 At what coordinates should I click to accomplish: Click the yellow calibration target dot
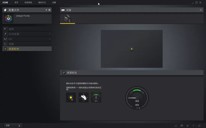point(131,49)
